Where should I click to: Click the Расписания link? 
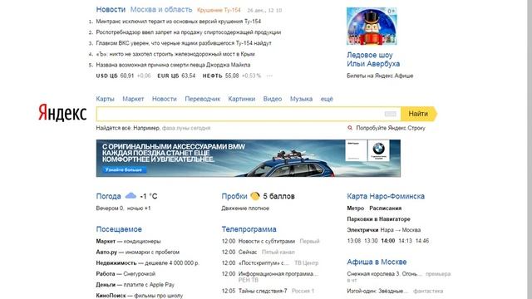pyautogui.click(x=386, y=208)
